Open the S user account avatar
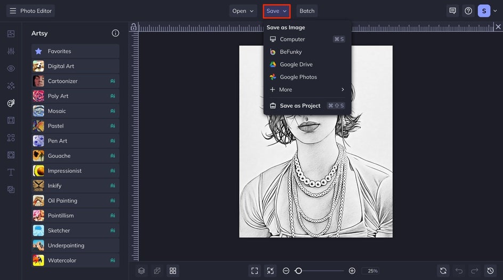 tap(484, 11)
